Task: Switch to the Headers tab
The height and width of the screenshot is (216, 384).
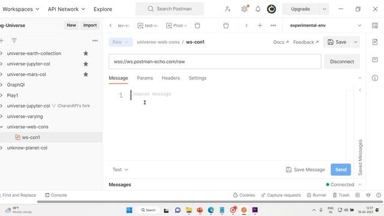Action: (x=170, y=78)
